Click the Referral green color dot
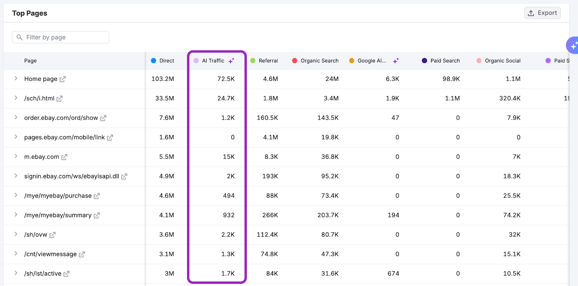 (x=253, y=61)
